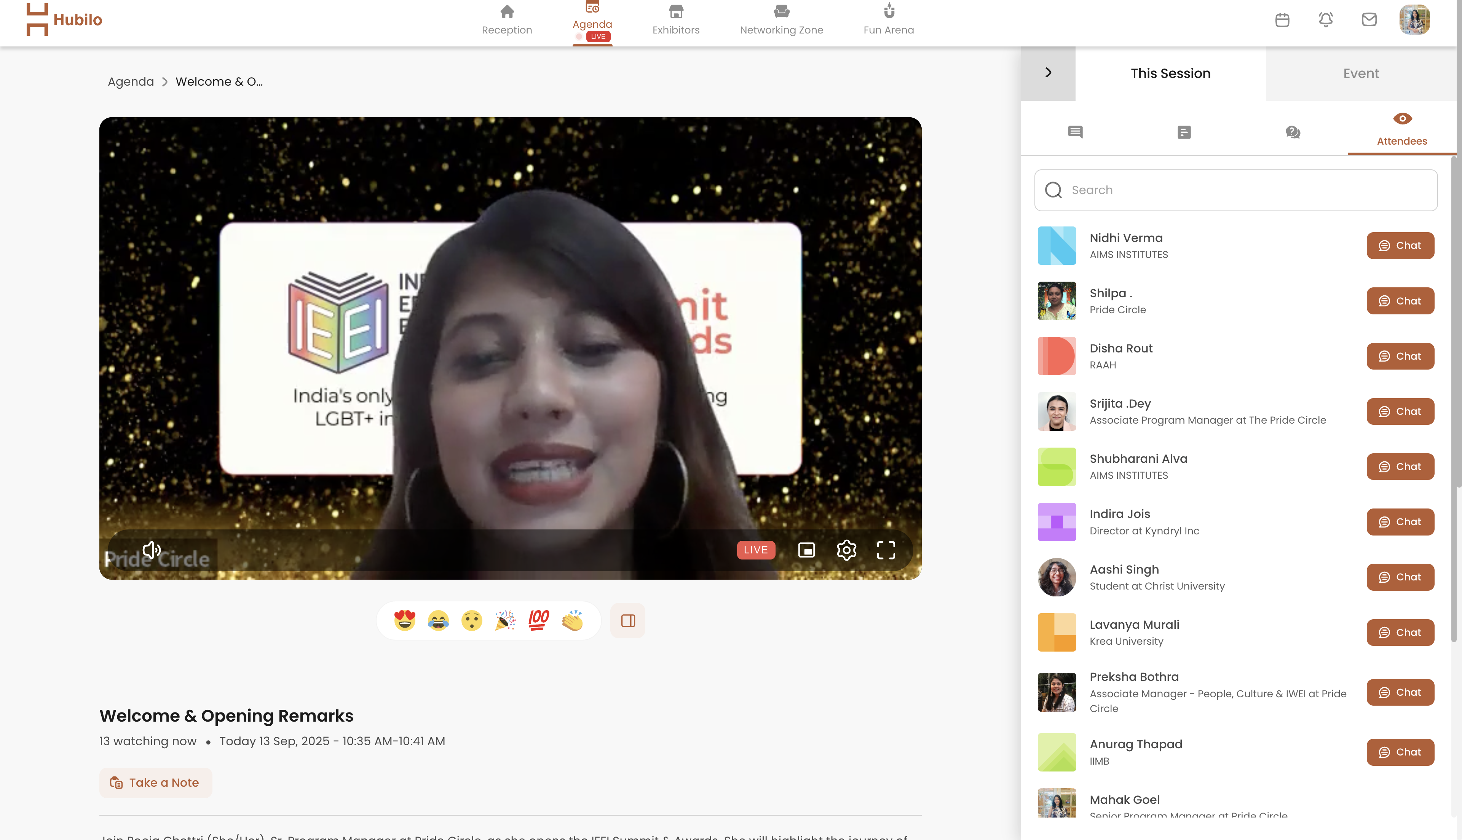Viewport: 1462px width, 840px height.
Task: Open the user profile avatar menu
Action: (1414, 20)
